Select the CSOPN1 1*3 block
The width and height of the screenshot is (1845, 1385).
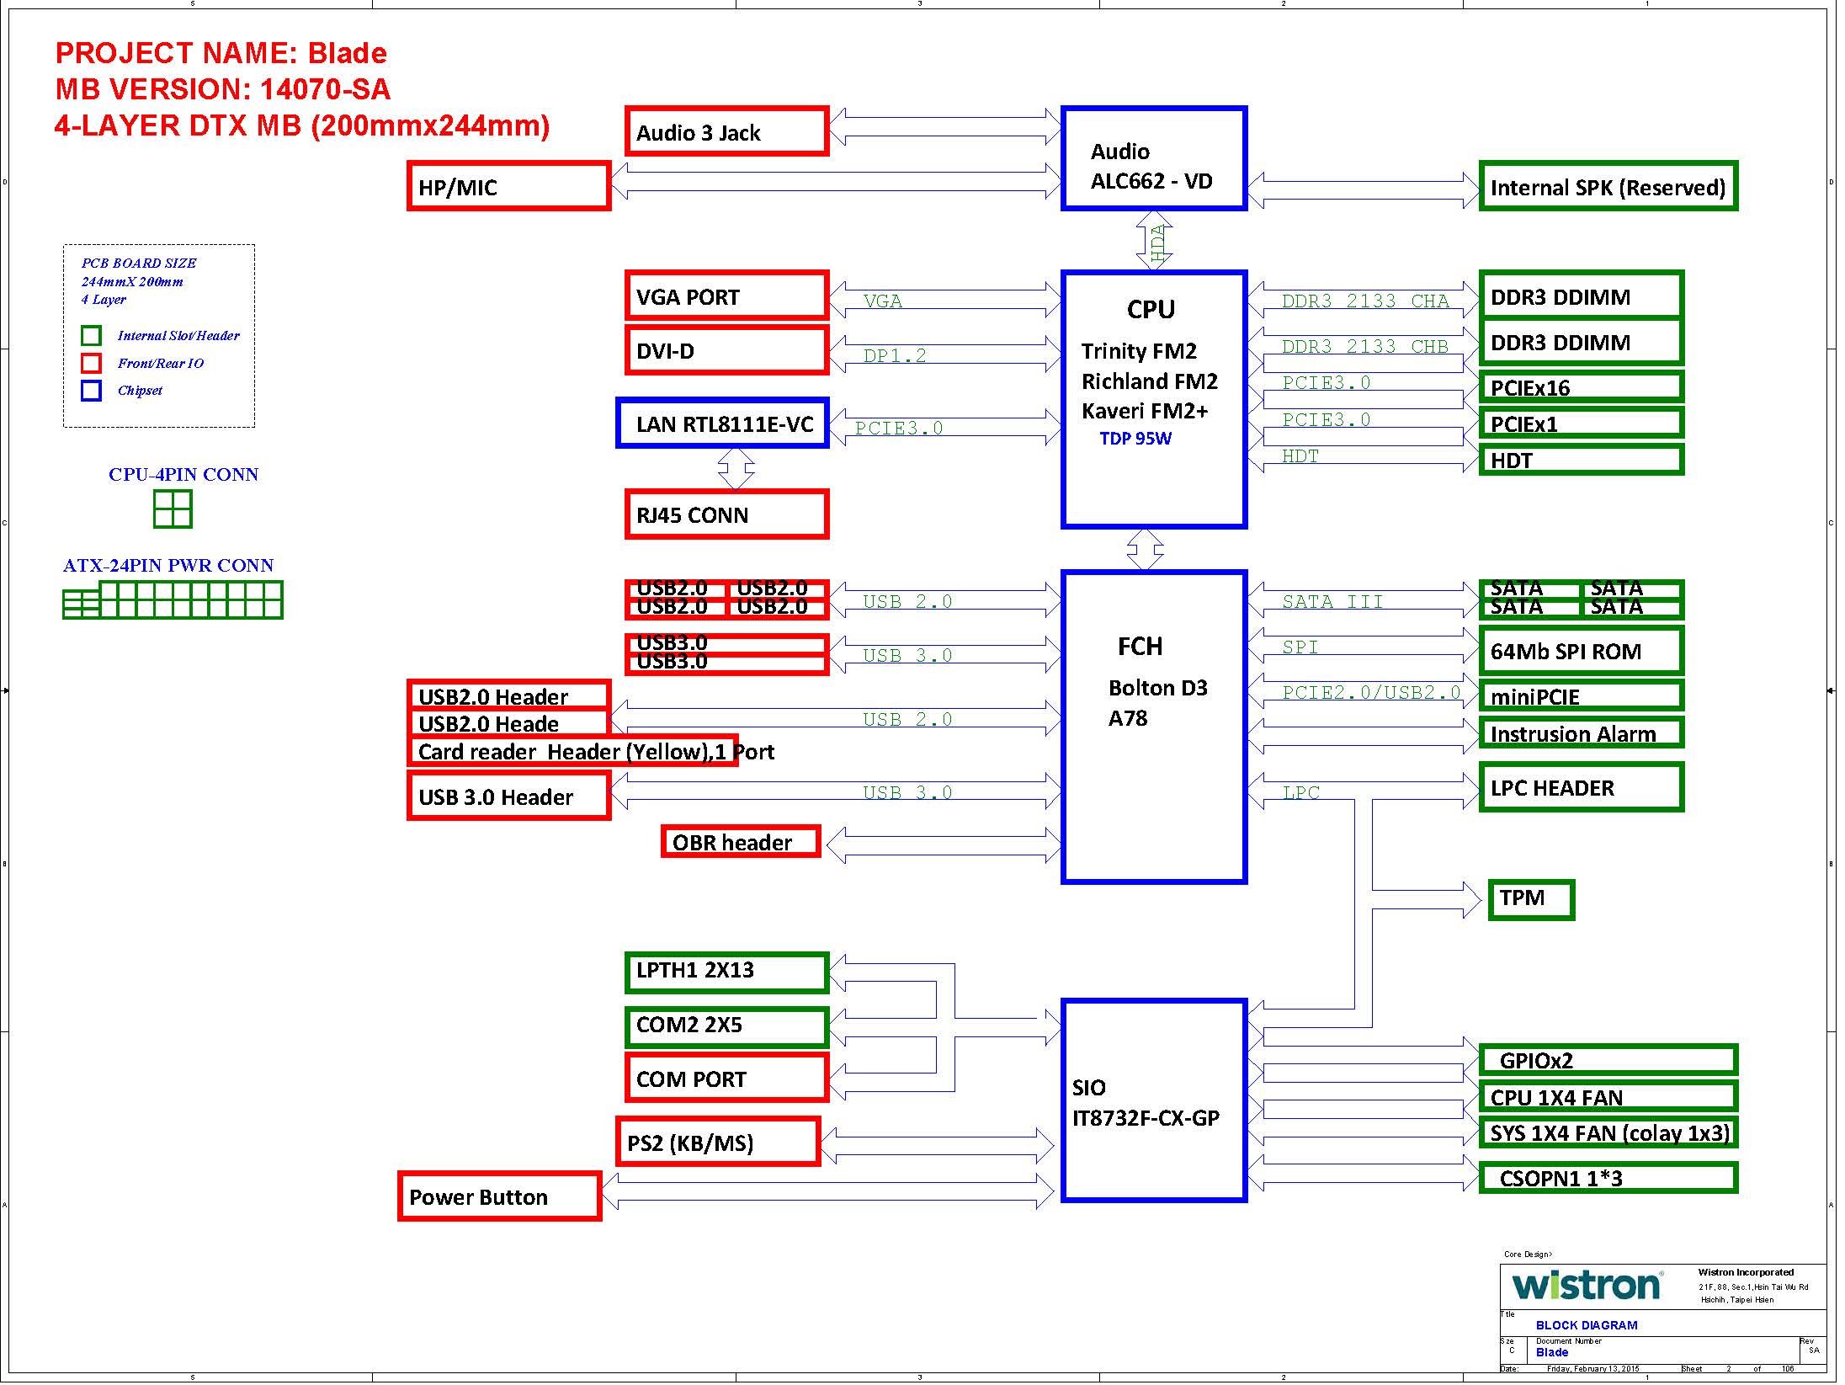coord(1608,1178)
